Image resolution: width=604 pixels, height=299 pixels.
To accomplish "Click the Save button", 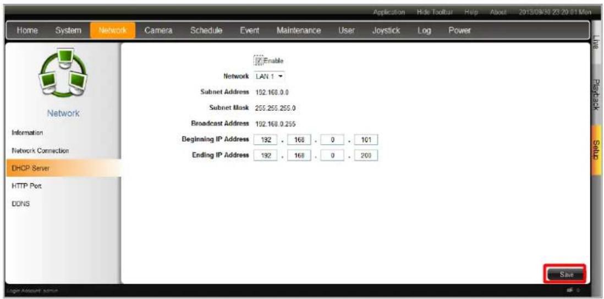I will (565, 274).
